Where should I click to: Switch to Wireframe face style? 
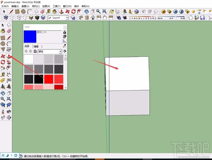pos(12,18)
